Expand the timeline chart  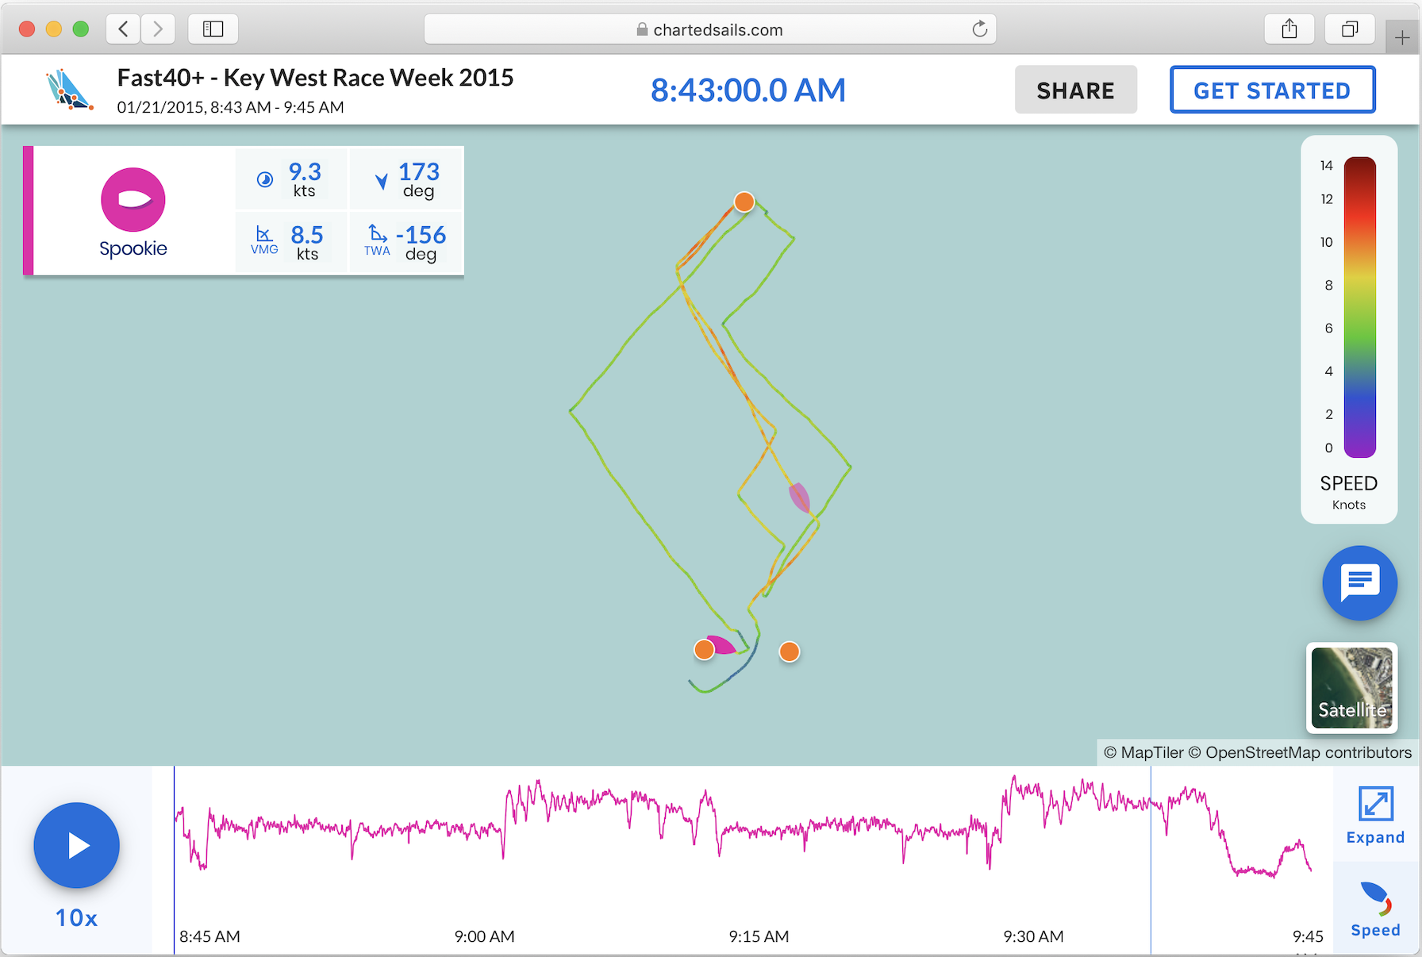1374,815
